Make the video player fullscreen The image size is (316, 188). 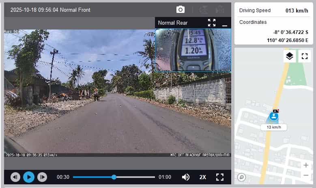tap(220, 177)
